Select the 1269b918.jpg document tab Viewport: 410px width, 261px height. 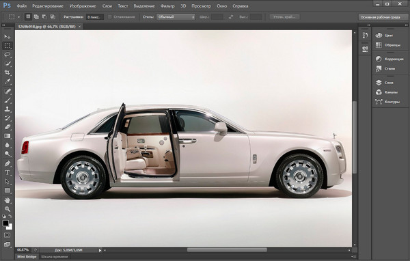tap(46, 27)
